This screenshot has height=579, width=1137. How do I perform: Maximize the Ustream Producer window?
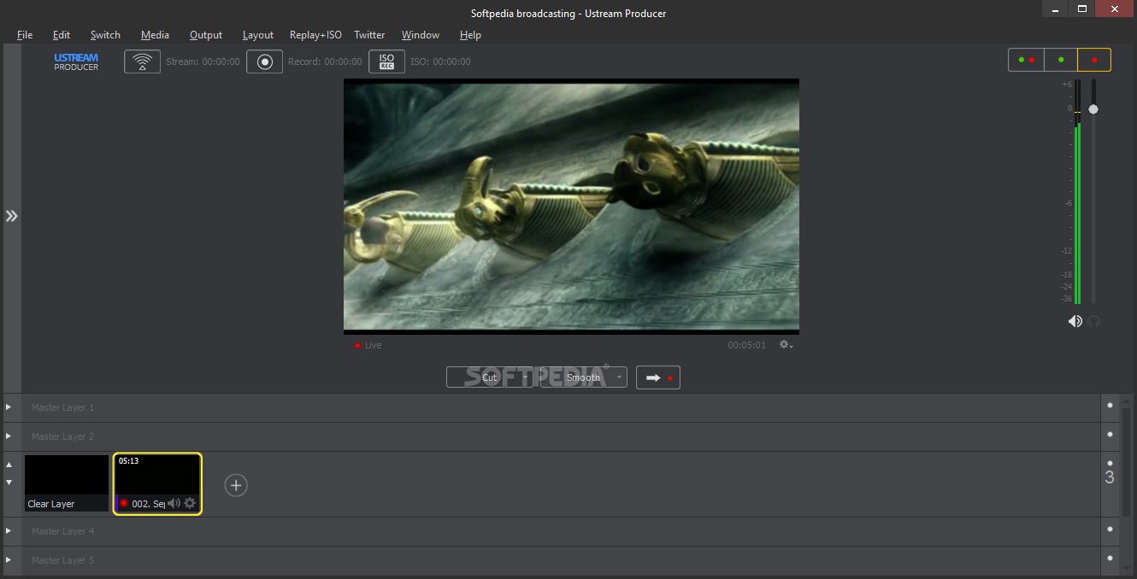1082,9
